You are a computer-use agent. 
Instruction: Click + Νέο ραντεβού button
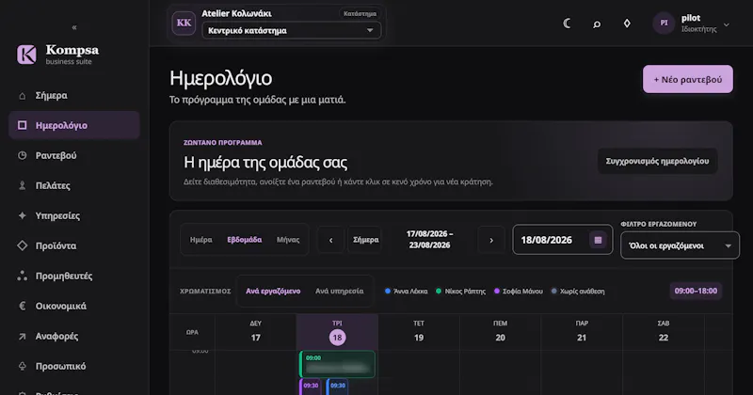pos(688,79)
